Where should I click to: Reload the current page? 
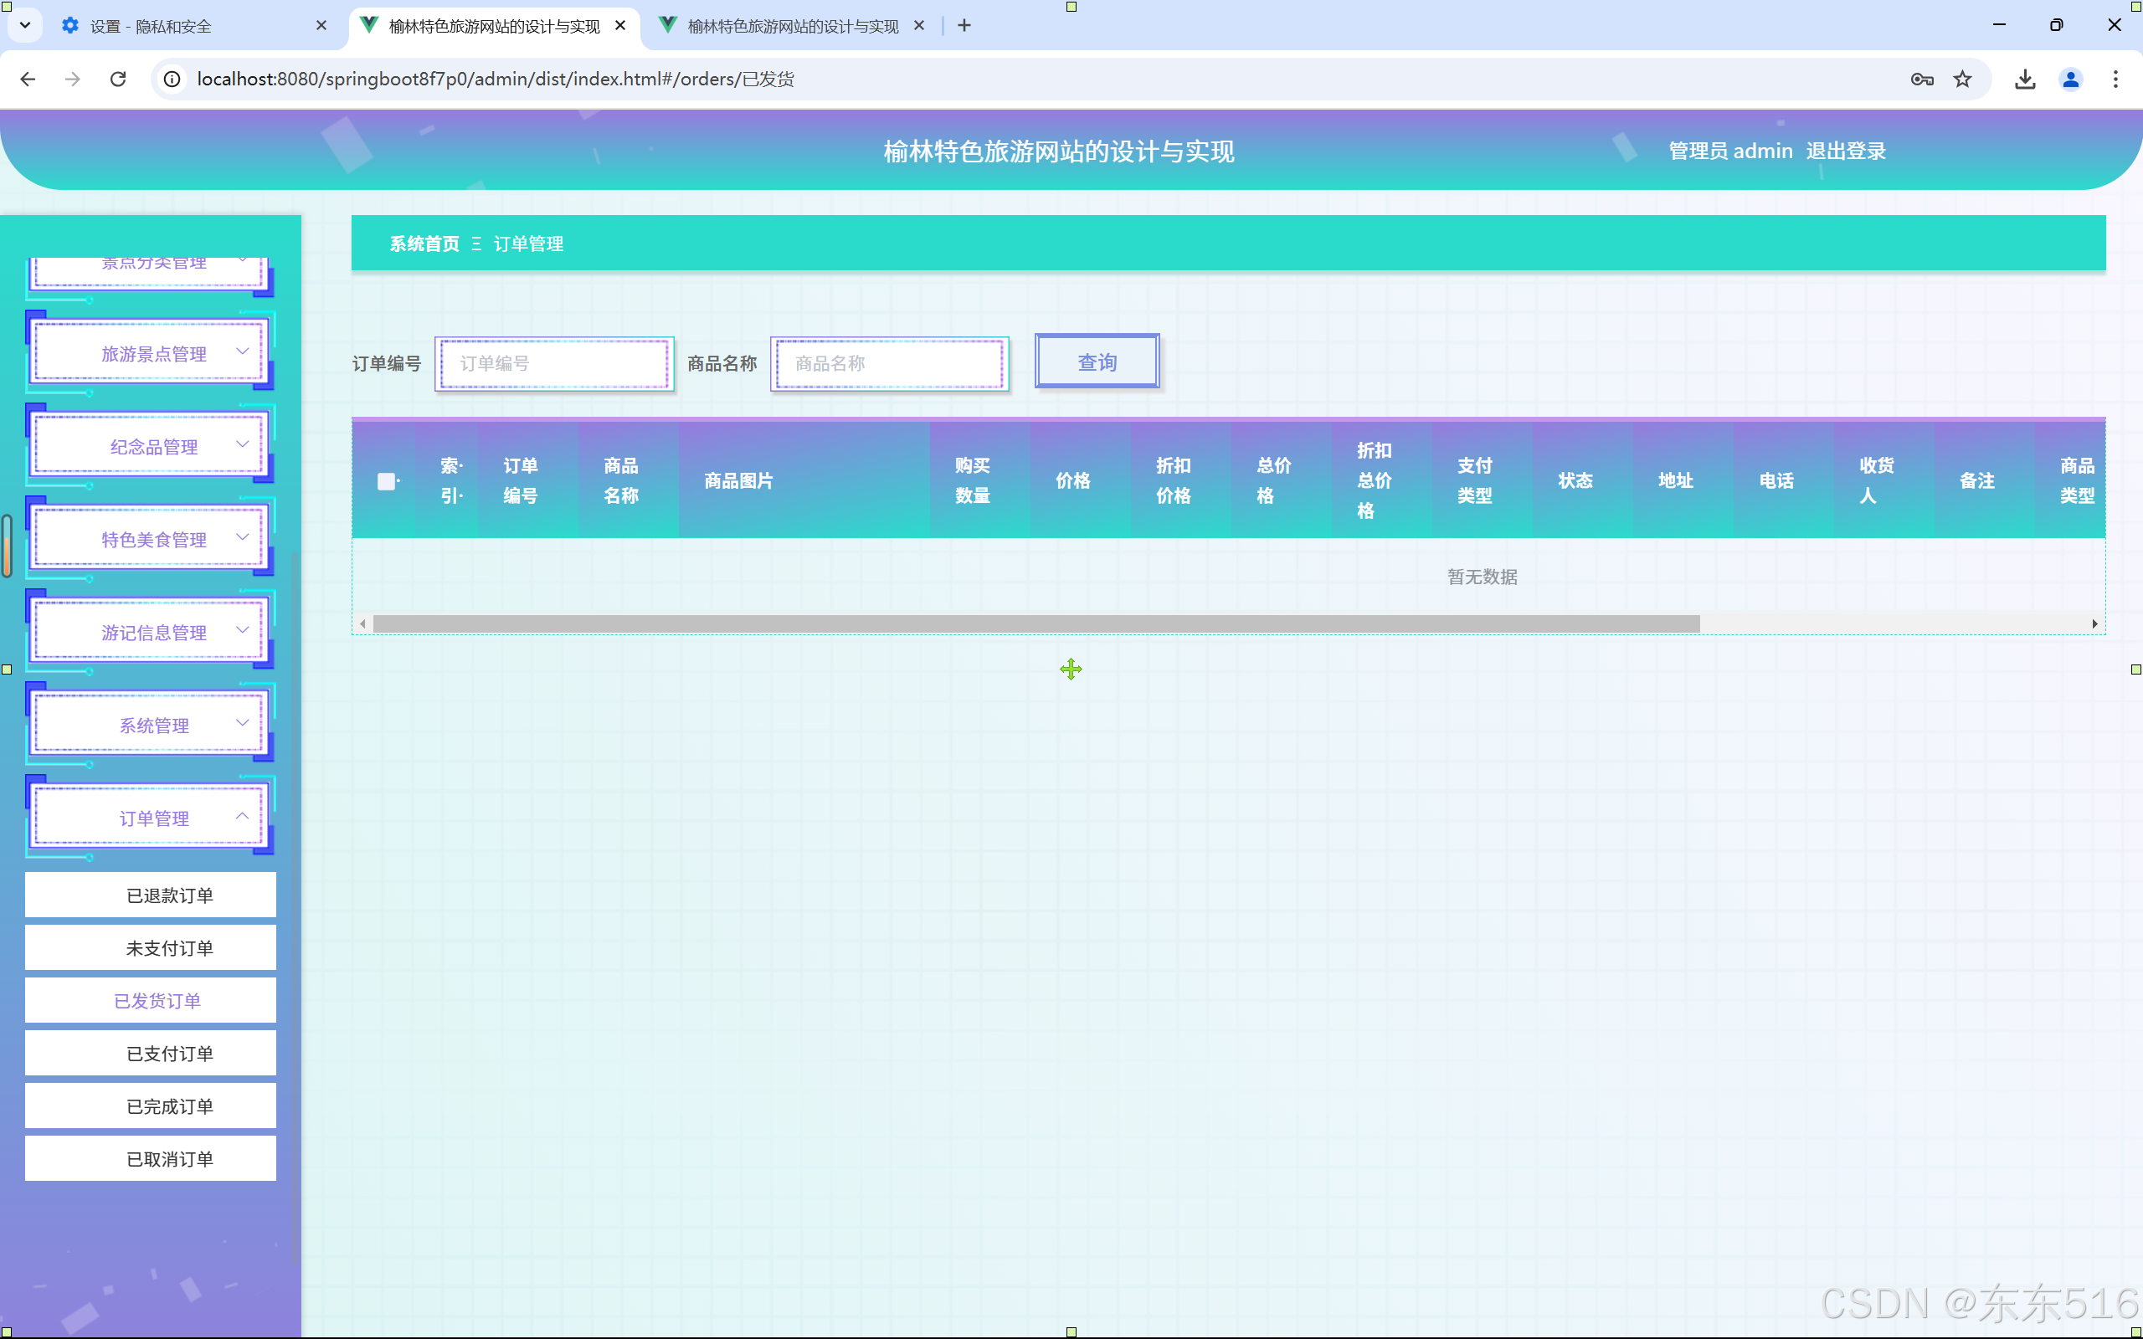coord(118,79)
